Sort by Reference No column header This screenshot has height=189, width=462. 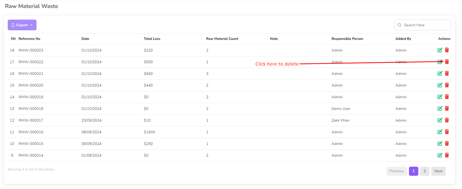29,39
